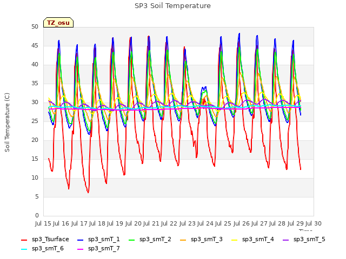Click the Jul 15 x-axis tick label
Viewport: 346px width, 259px height.
click(43, 223)
